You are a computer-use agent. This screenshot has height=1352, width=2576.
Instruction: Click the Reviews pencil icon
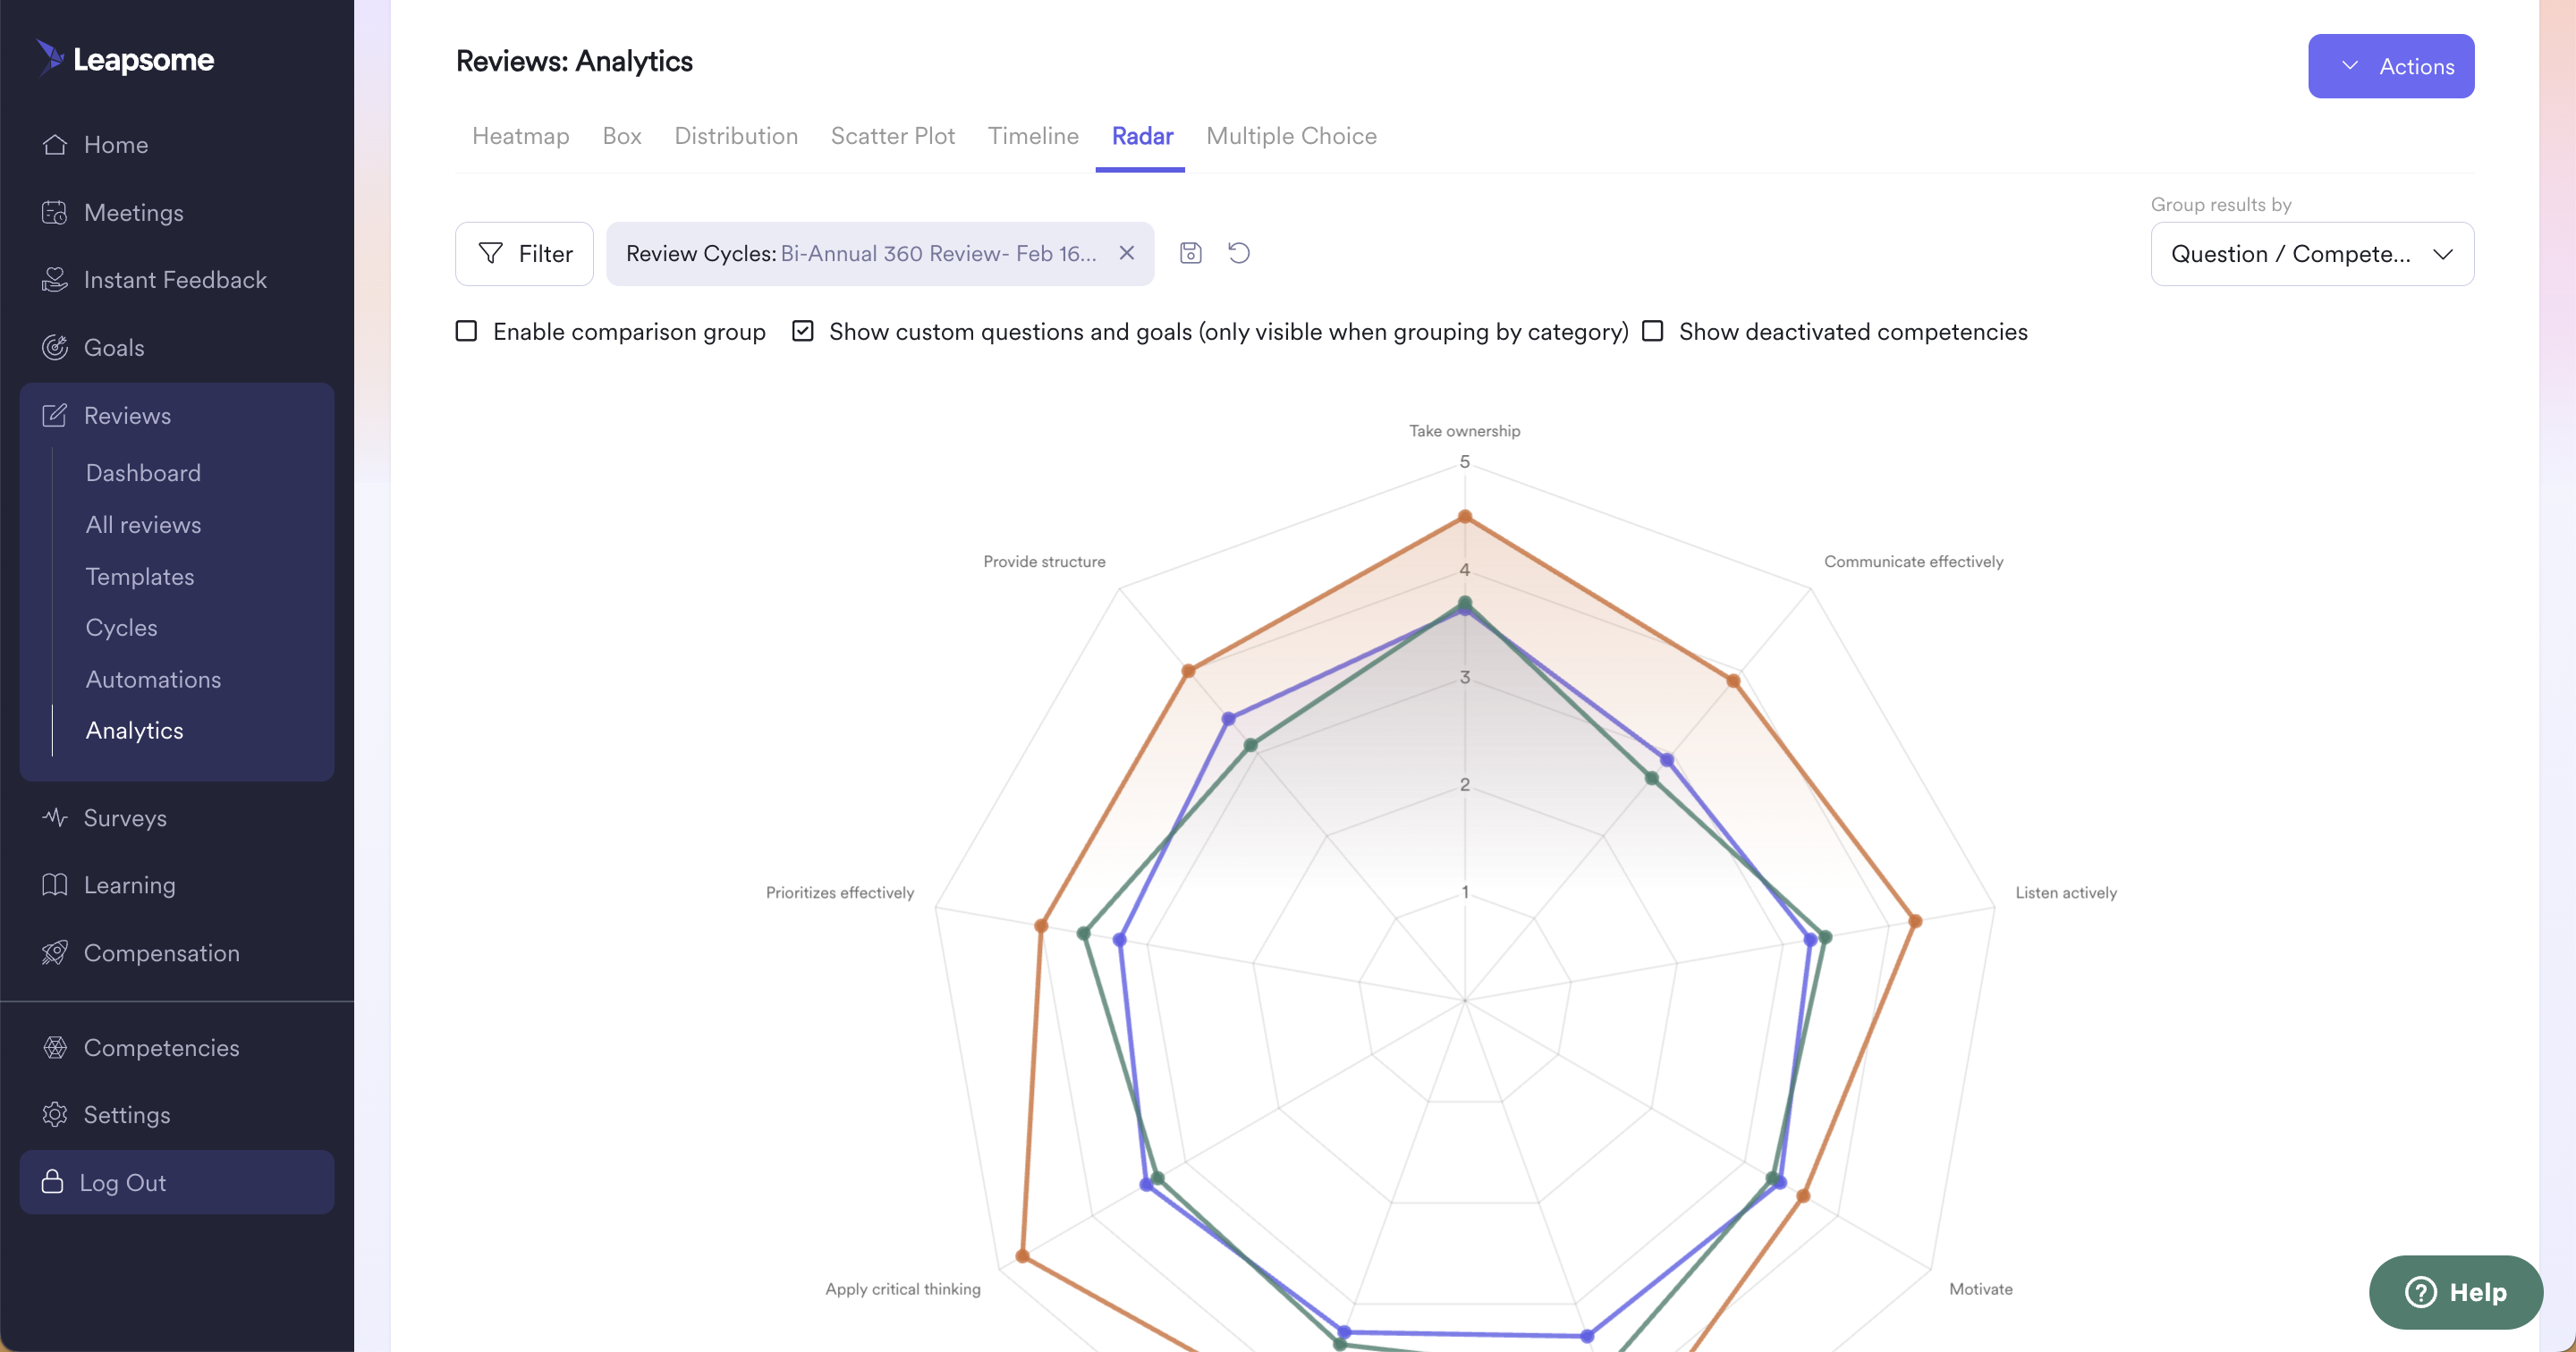(x=55, y=415)
